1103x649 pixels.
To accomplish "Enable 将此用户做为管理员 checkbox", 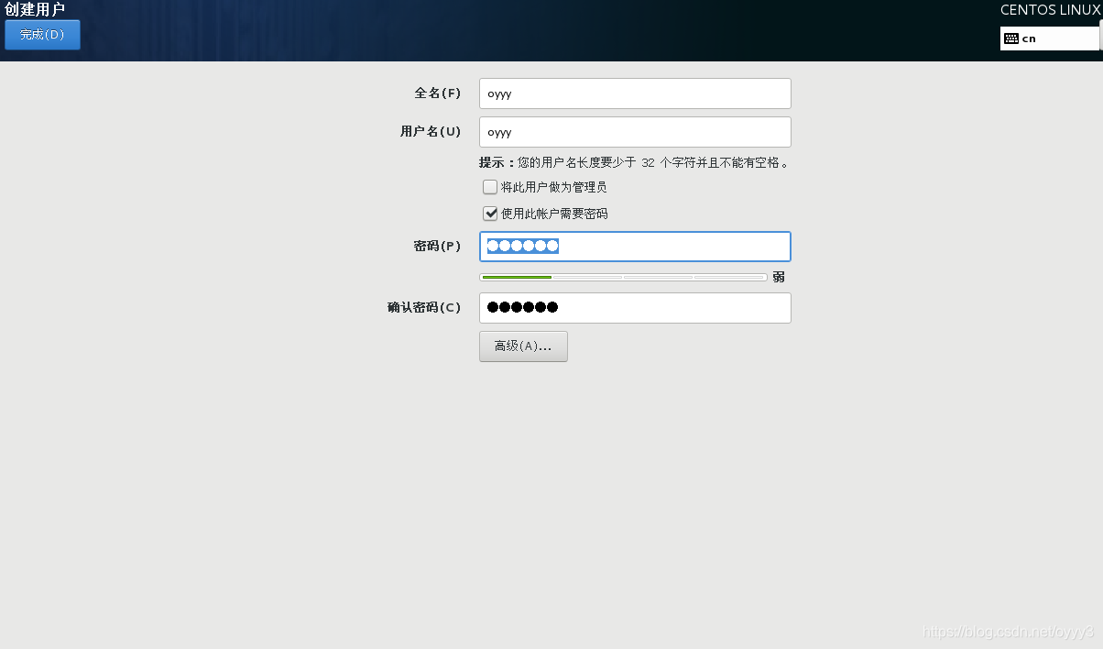I will point(490,187).
